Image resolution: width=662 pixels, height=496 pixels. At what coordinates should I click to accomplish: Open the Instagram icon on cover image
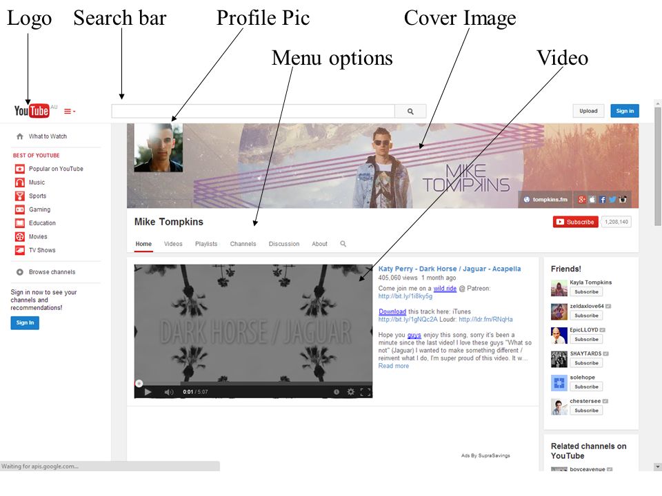pyautogui.click(x=623, y=200)
